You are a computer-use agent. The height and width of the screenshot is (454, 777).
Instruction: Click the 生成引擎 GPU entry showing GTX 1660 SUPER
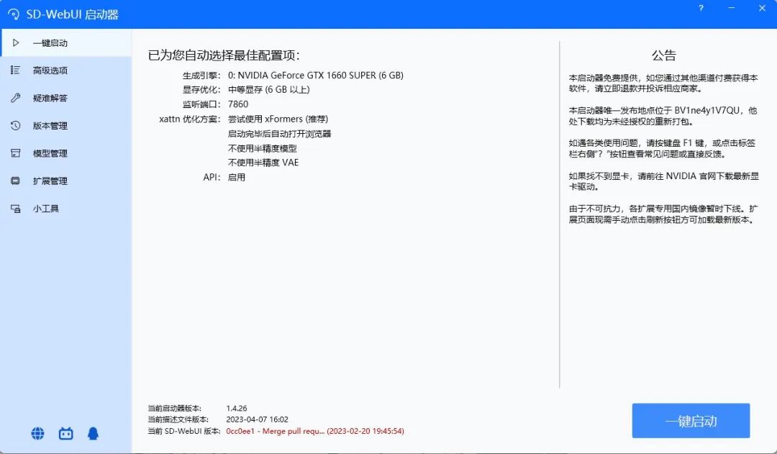coord(317,75)
